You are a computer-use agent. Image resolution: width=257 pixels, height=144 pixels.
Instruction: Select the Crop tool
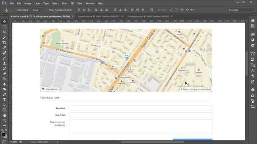pos(4,42)
